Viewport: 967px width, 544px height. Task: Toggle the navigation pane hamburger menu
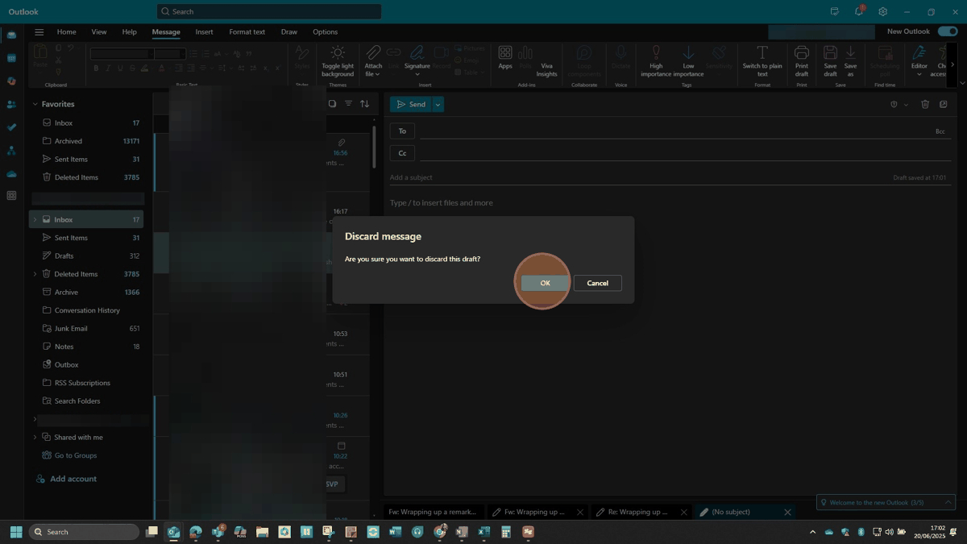[x=39, y=31]
